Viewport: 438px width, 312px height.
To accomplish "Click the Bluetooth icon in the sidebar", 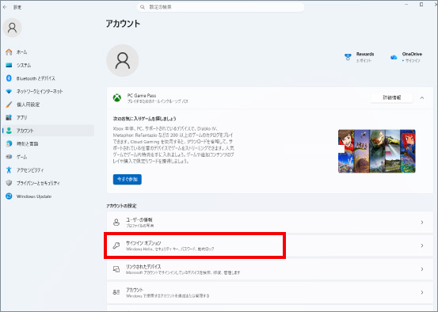I will point(9,78).
